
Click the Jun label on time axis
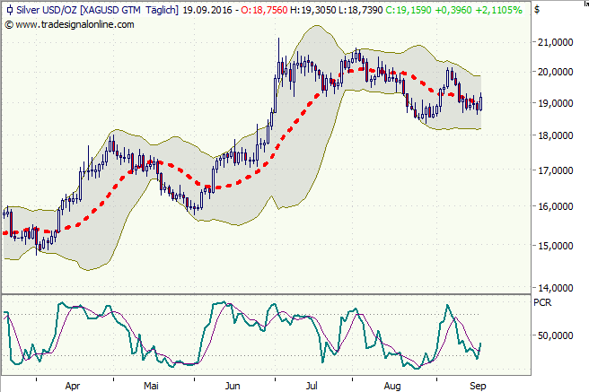[233, 386]
